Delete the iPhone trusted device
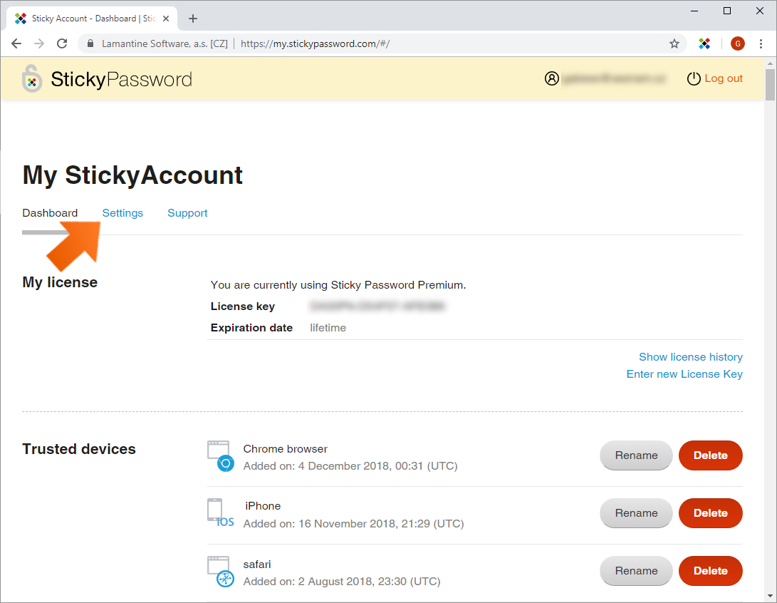Viewport: 777px width, 603px height. [711, 512]
